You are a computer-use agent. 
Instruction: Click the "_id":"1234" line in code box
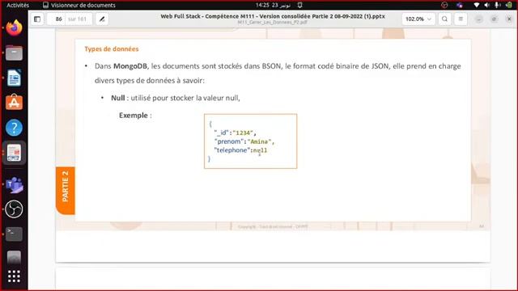pos(235,133)
